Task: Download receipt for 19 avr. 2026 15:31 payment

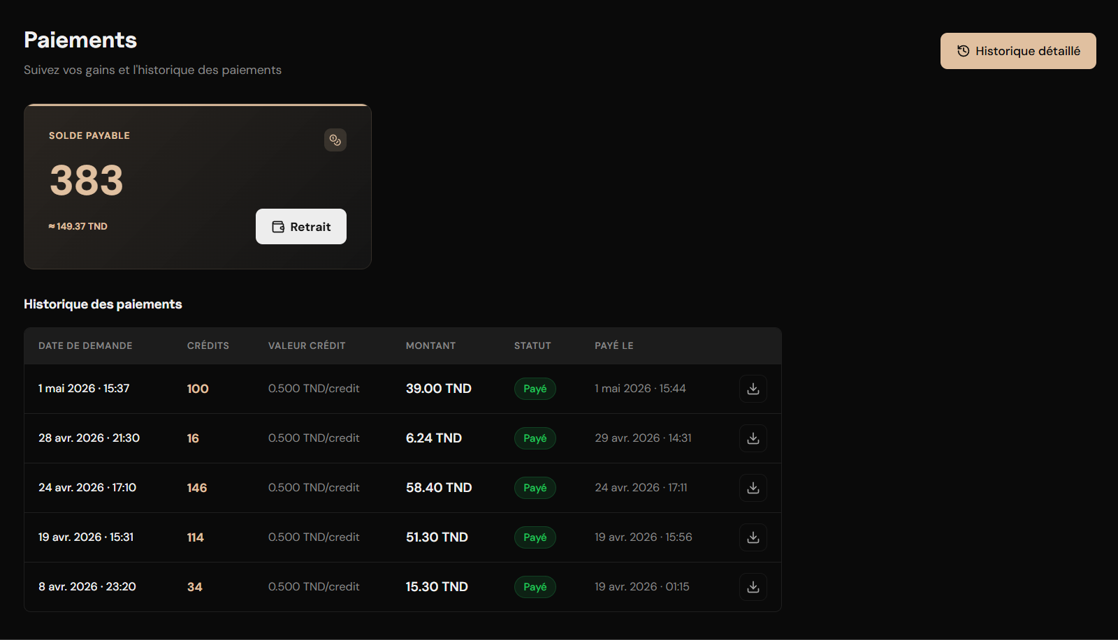Action: [753, 537]
